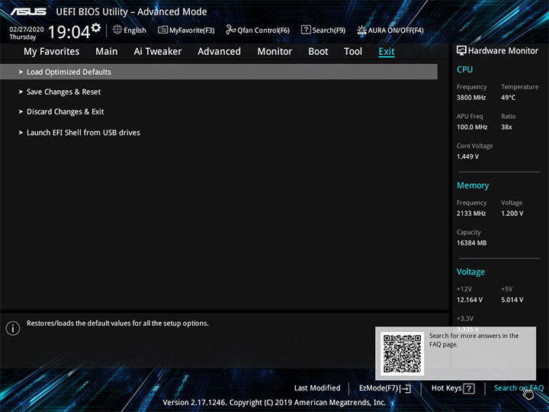Open the Tool tab
Viewport: 549px width, 412px height.
353,52
